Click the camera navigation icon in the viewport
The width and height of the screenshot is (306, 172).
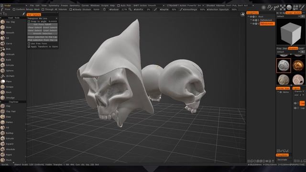(x=242, y=14)
